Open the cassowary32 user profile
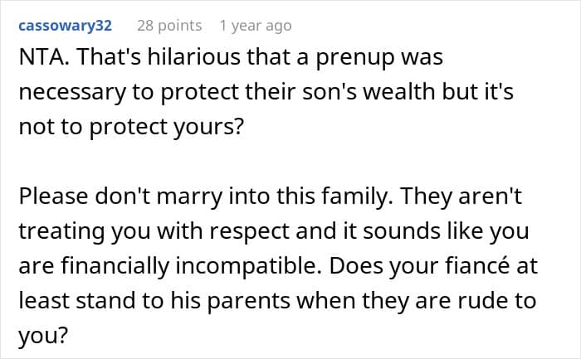The image size is (581, 359). (64, 26)
